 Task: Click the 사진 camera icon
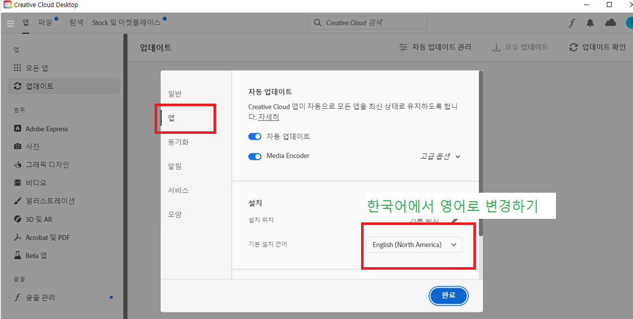point(18,146)
